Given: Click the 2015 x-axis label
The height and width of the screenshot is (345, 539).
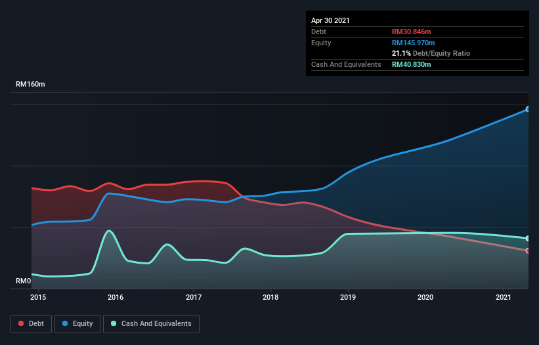Looking at the screenshot, I should 38,297.
